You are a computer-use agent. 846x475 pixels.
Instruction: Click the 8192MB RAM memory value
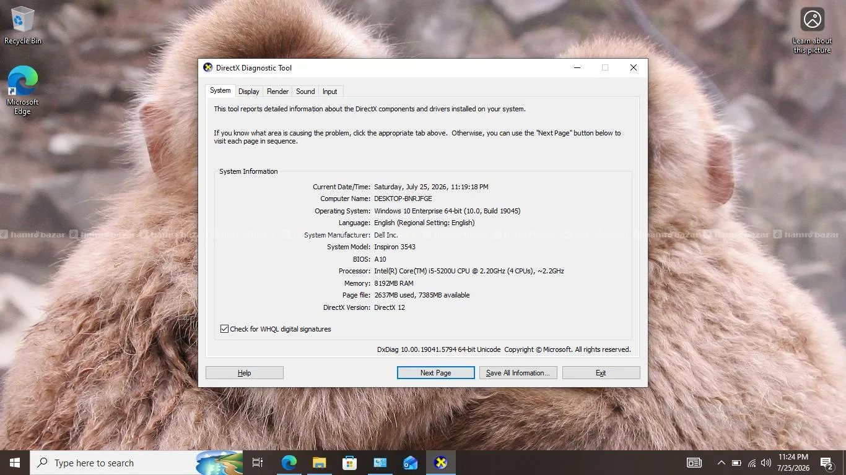point(394,283)
